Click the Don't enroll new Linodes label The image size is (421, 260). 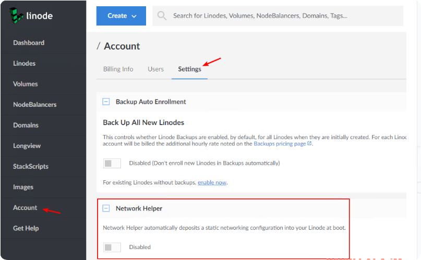[205, 163]
